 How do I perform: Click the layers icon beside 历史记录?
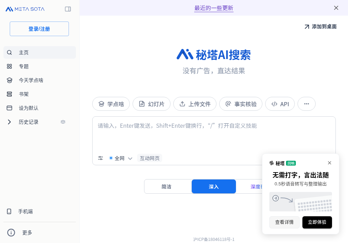[63, 122]
